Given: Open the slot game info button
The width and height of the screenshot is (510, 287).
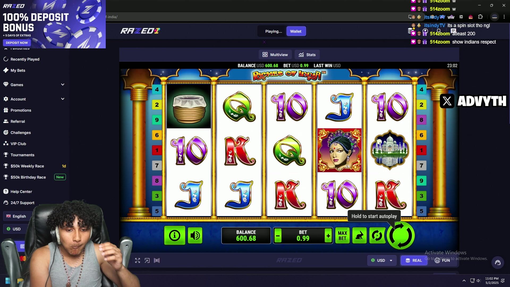Looking at the screenshot, I should (x=175, y=235).
